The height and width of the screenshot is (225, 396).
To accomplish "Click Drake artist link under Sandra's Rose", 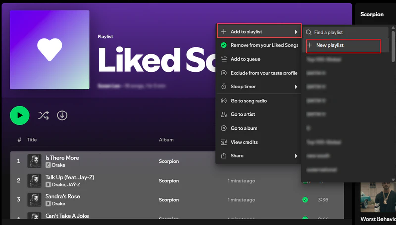I will pyautogui.click(x=59, y=204).
